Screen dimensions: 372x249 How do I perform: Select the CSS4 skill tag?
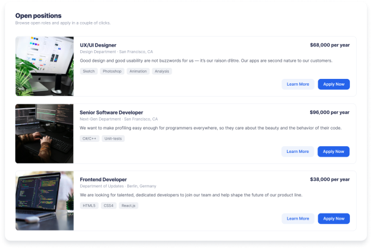(109, 206)
